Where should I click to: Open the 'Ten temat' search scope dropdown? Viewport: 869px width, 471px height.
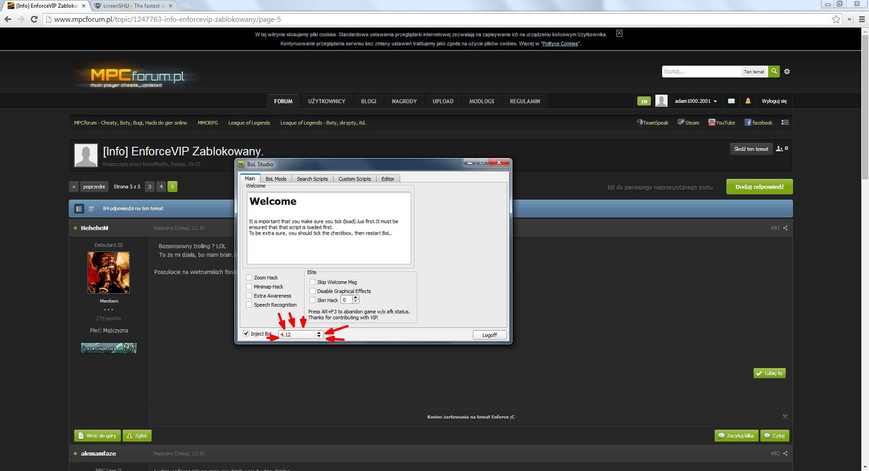point(754,72)
